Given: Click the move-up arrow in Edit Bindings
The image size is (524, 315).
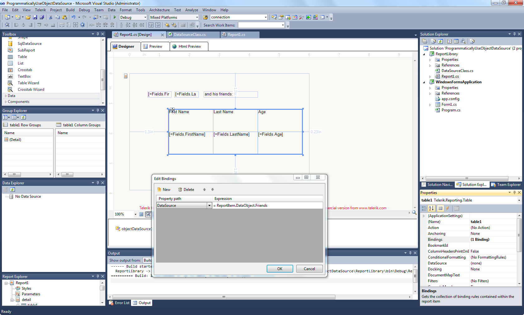Looking at the screenshot, I should point(205,190).
